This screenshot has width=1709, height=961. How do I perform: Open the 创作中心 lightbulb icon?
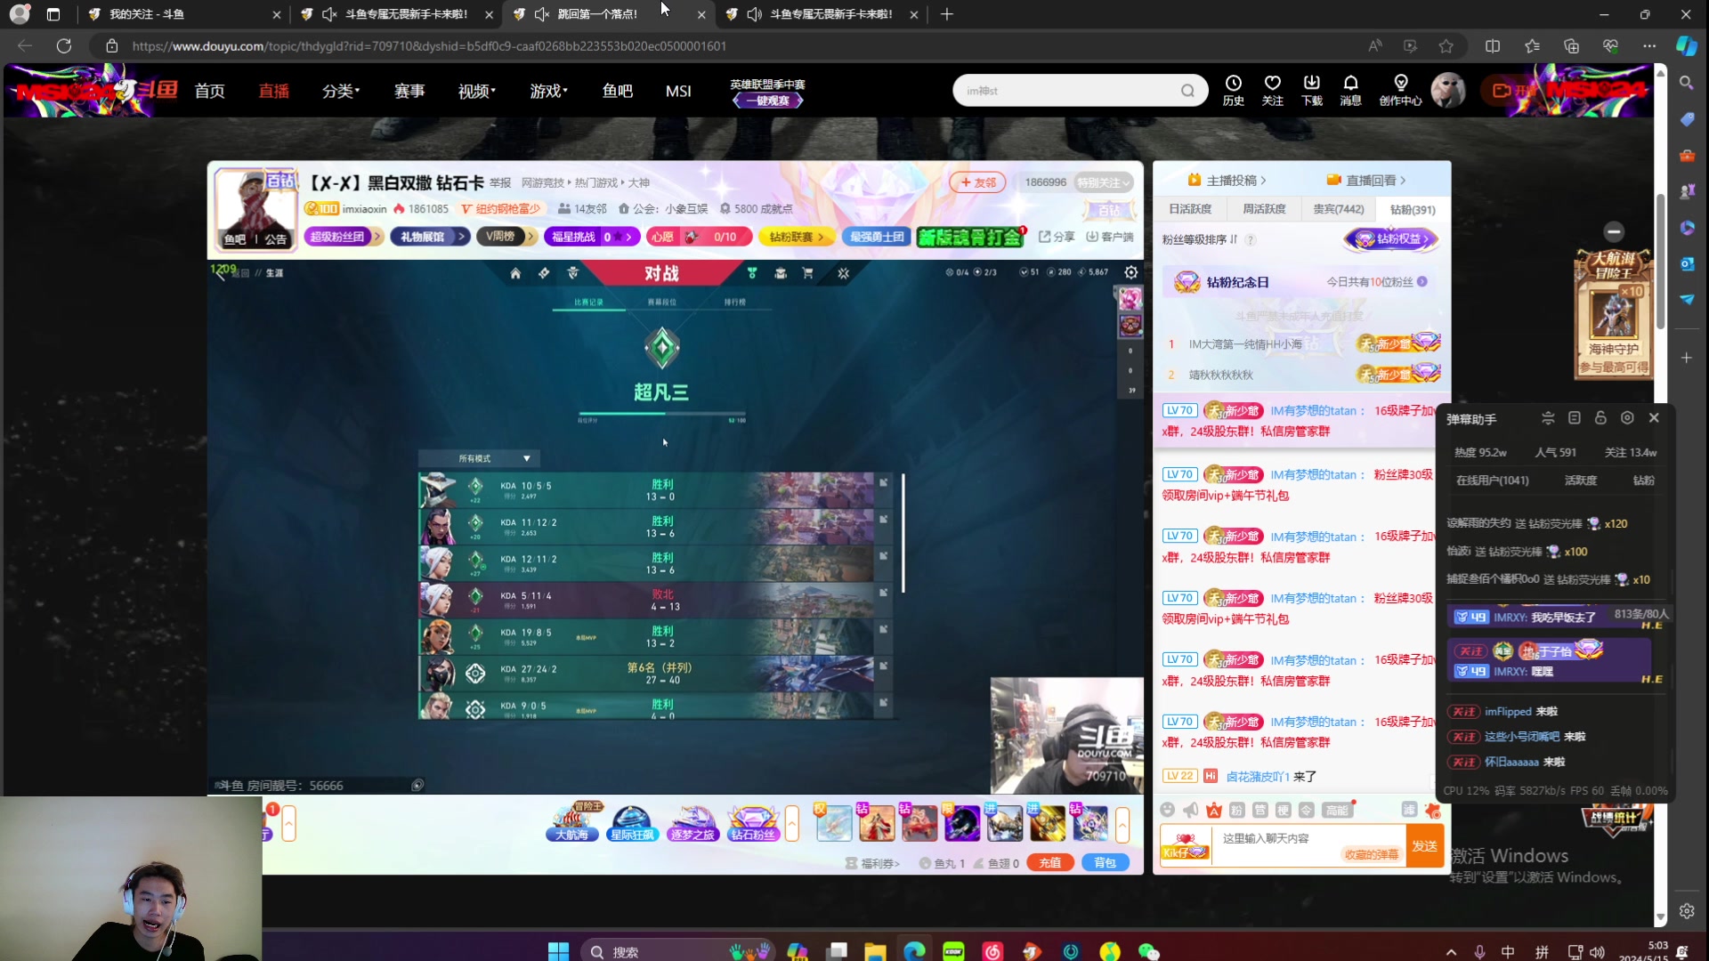click(1400, 90)
